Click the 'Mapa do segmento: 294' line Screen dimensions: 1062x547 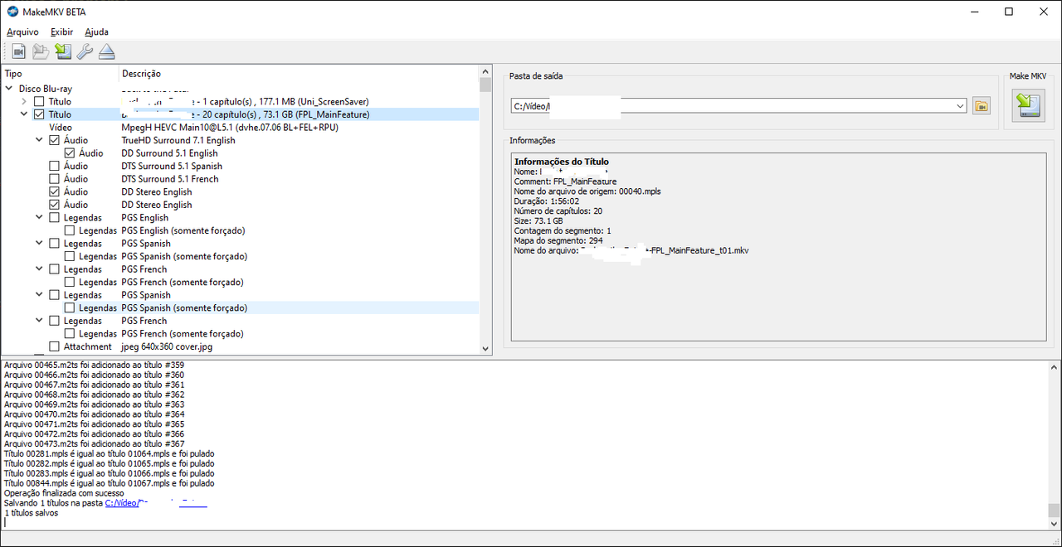coord(558,240)
